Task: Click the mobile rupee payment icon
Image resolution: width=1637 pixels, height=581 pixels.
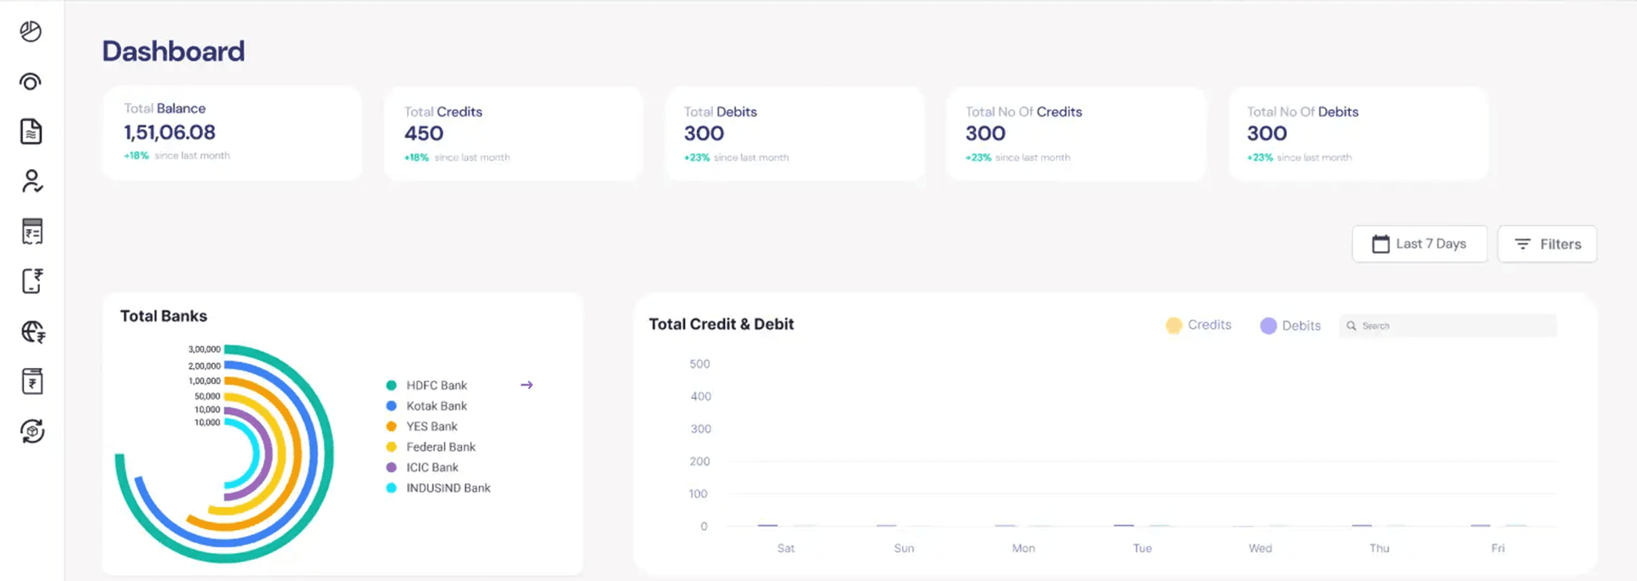Action: click(32, 281)
